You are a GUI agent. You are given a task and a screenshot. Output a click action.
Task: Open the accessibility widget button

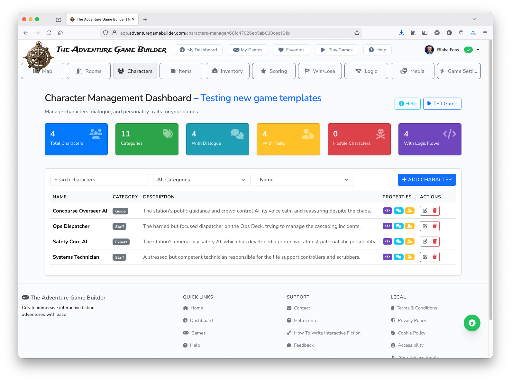pos(472,323)
